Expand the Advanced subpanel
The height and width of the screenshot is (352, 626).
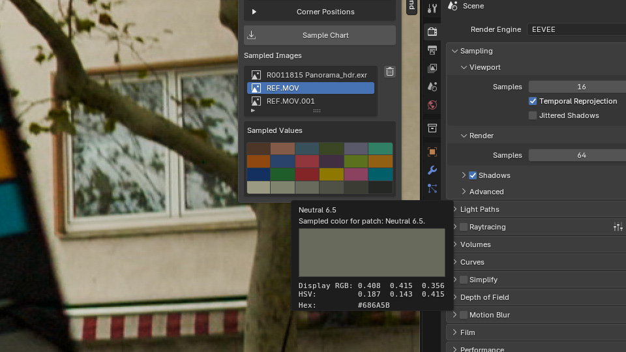(x=464, y=192)
